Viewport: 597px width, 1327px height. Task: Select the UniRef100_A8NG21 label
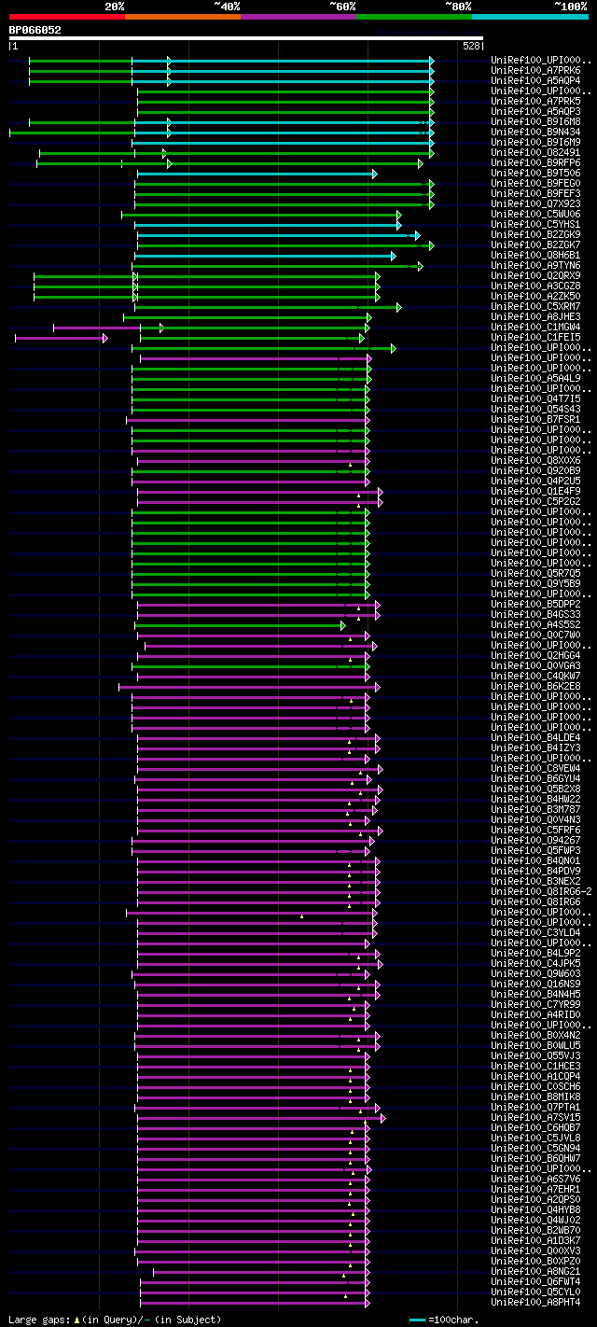coord(535,1271)
